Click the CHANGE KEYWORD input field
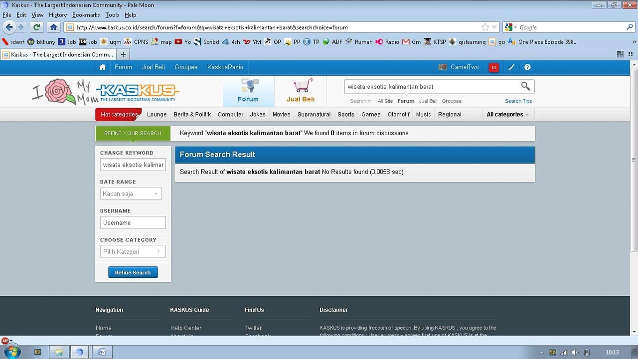Viewport: 638px width, 359px height. 133,165
